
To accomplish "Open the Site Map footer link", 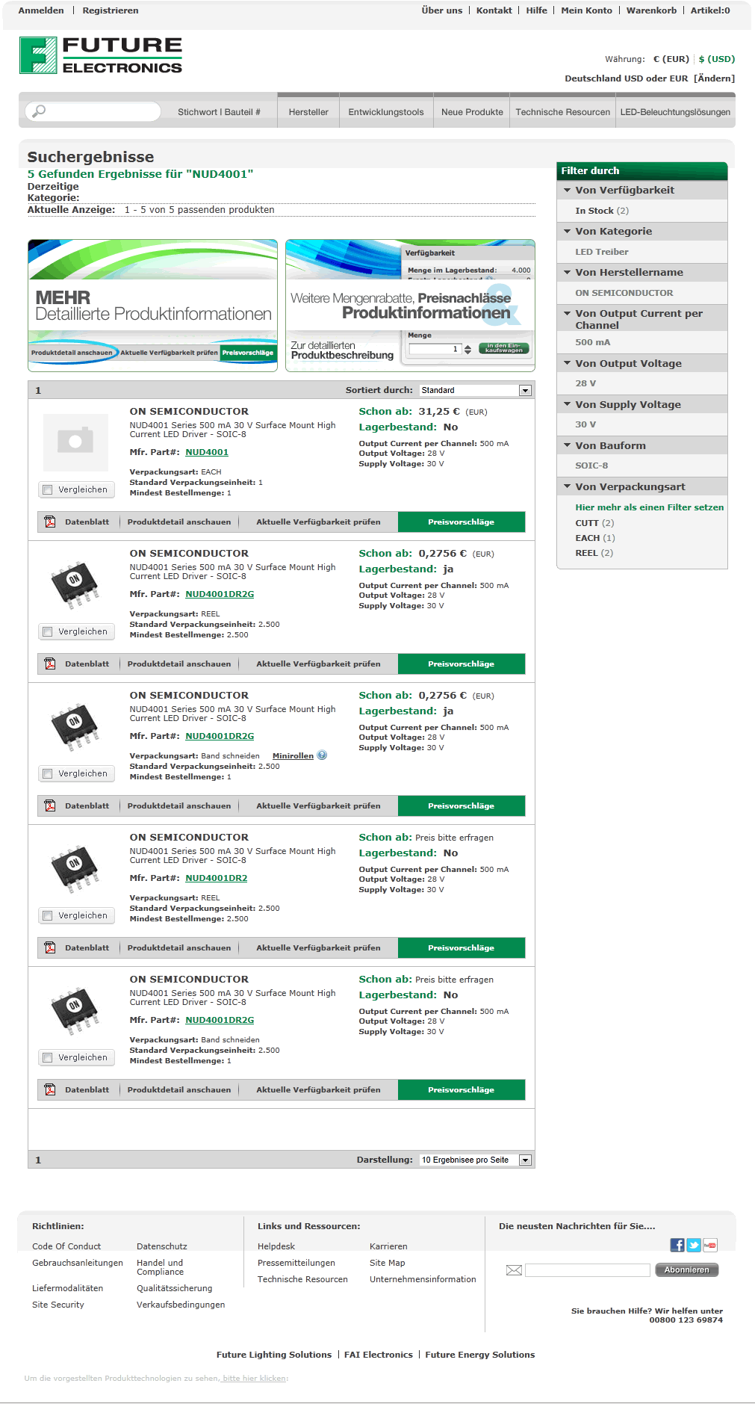I will click(x=387, y=1263).
